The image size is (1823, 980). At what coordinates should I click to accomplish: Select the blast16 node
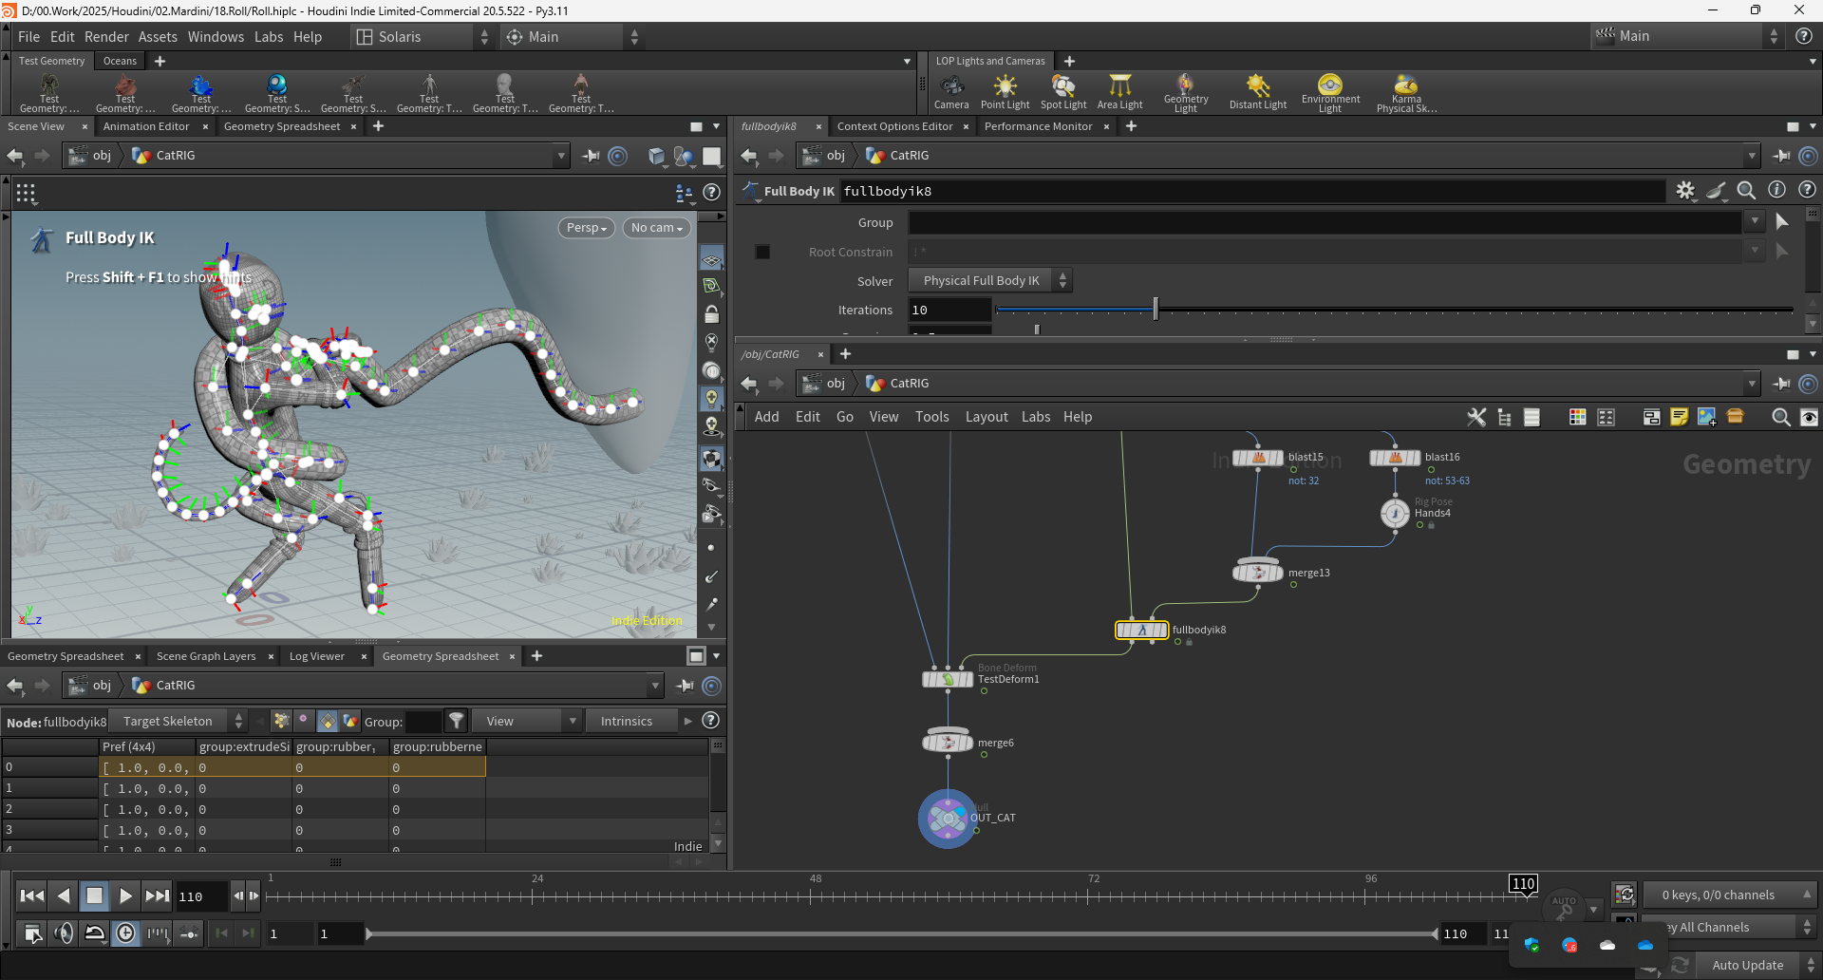pyautogui.click(x=1395, y=458)
